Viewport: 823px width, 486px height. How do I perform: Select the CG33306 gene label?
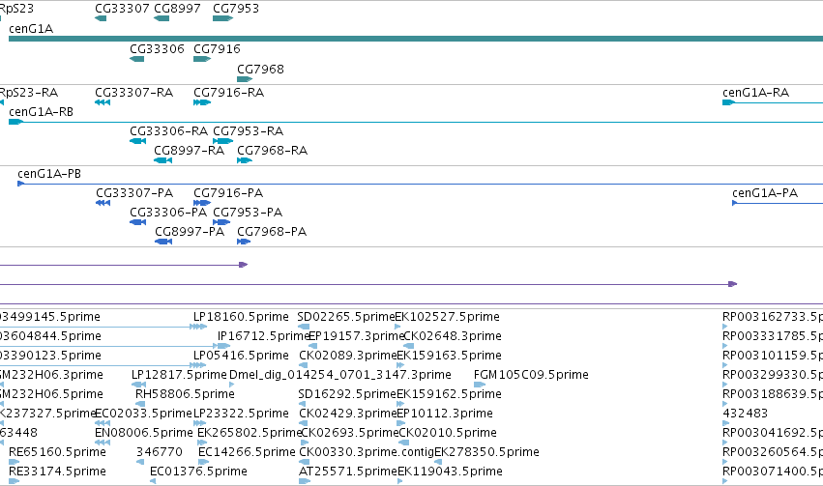point(157,48)
